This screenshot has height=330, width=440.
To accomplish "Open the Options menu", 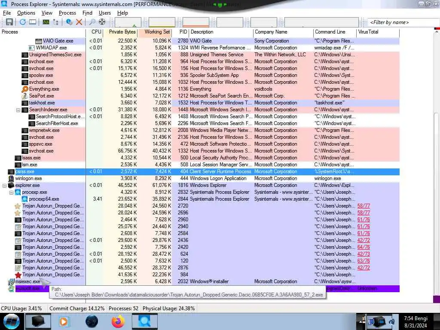I will click(x=26, y=13).
